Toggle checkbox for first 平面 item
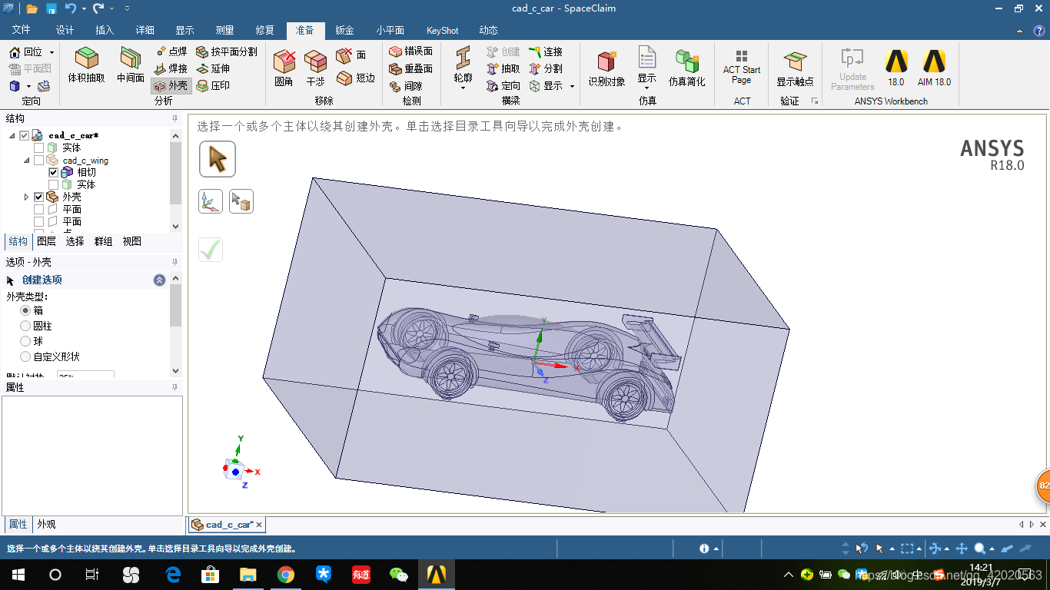 38,209
